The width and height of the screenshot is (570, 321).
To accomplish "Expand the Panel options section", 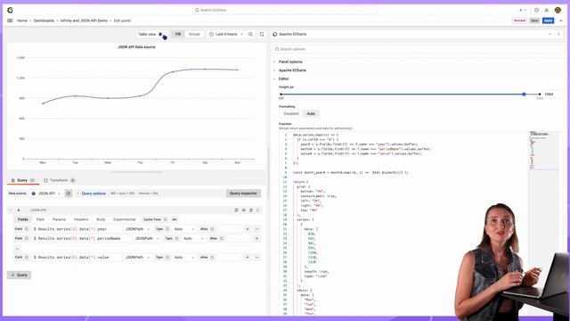I will (290, 62).
